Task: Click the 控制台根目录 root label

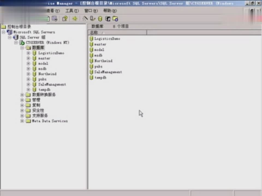Action: pos(19,27)
